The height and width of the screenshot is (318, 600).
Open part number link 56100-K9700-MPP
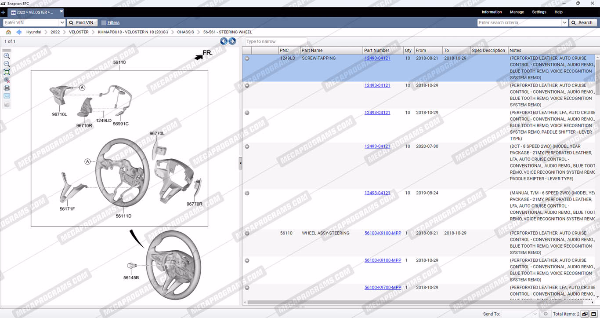(x=383, y=288)
